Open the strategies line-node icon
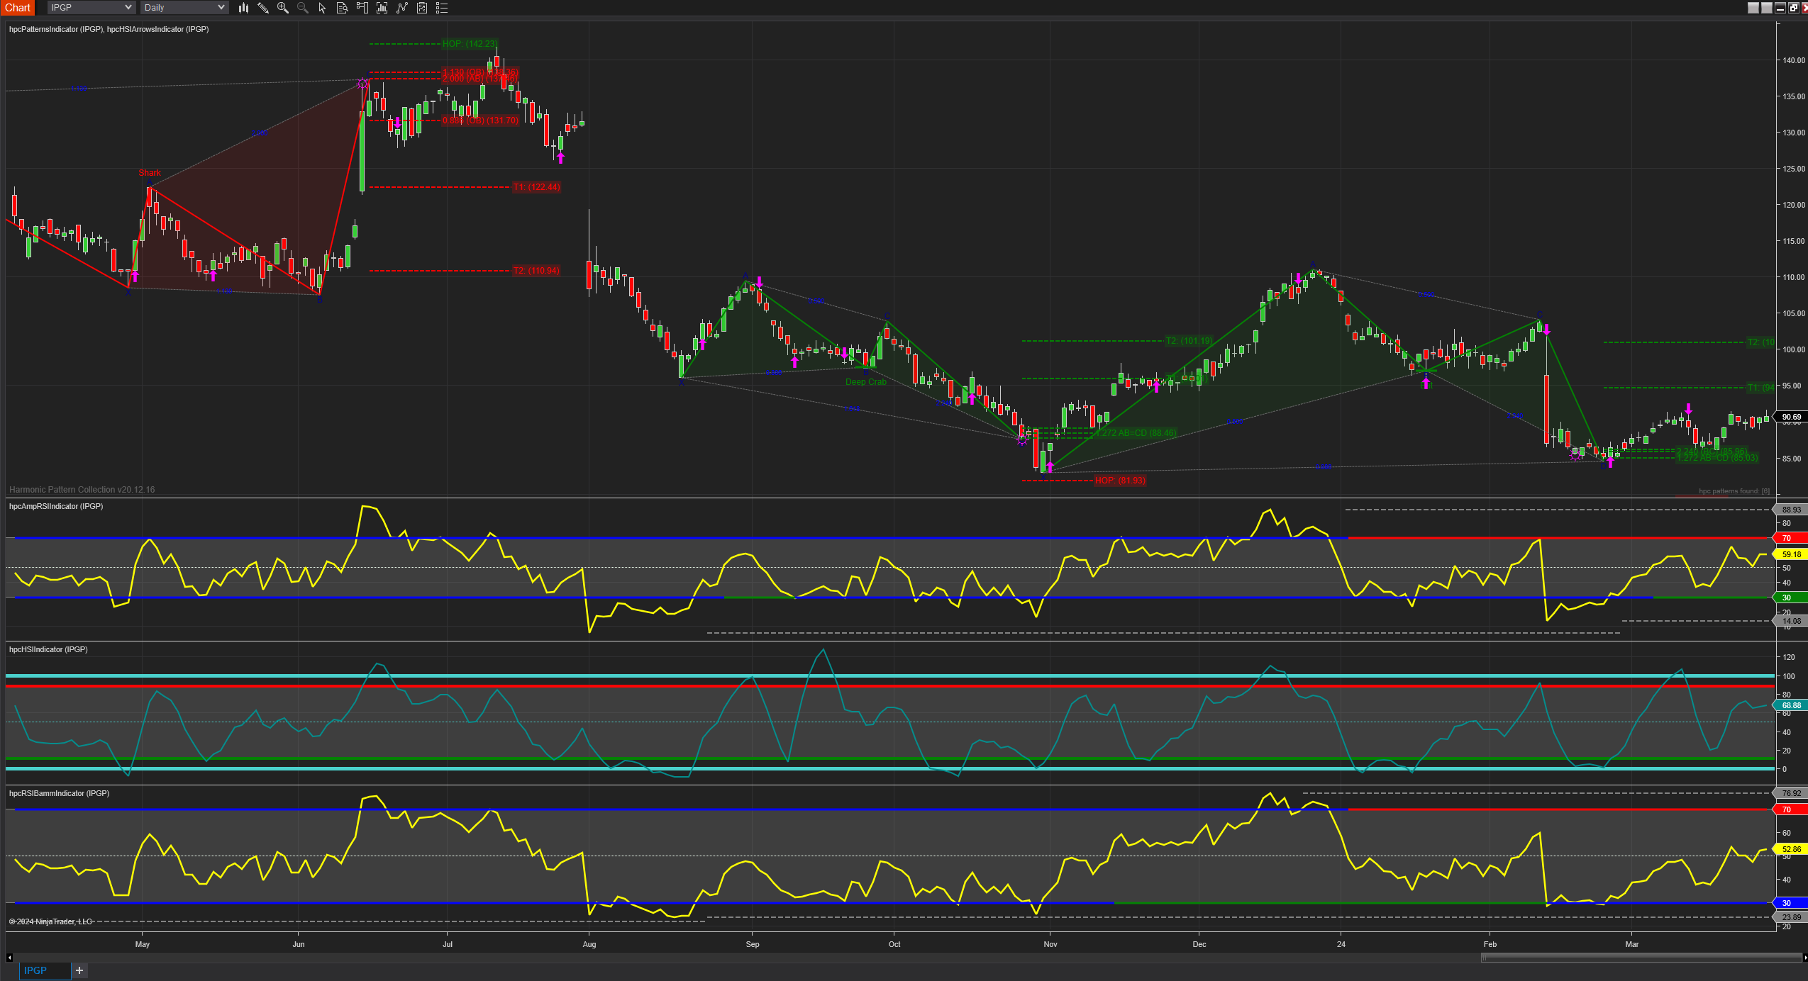The image size is (1808, 981). (402, 8)
